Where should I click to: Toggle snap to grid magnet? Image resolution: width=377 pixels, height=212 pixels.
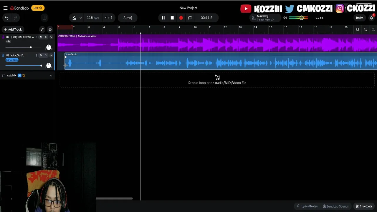[x=357, y=29]
